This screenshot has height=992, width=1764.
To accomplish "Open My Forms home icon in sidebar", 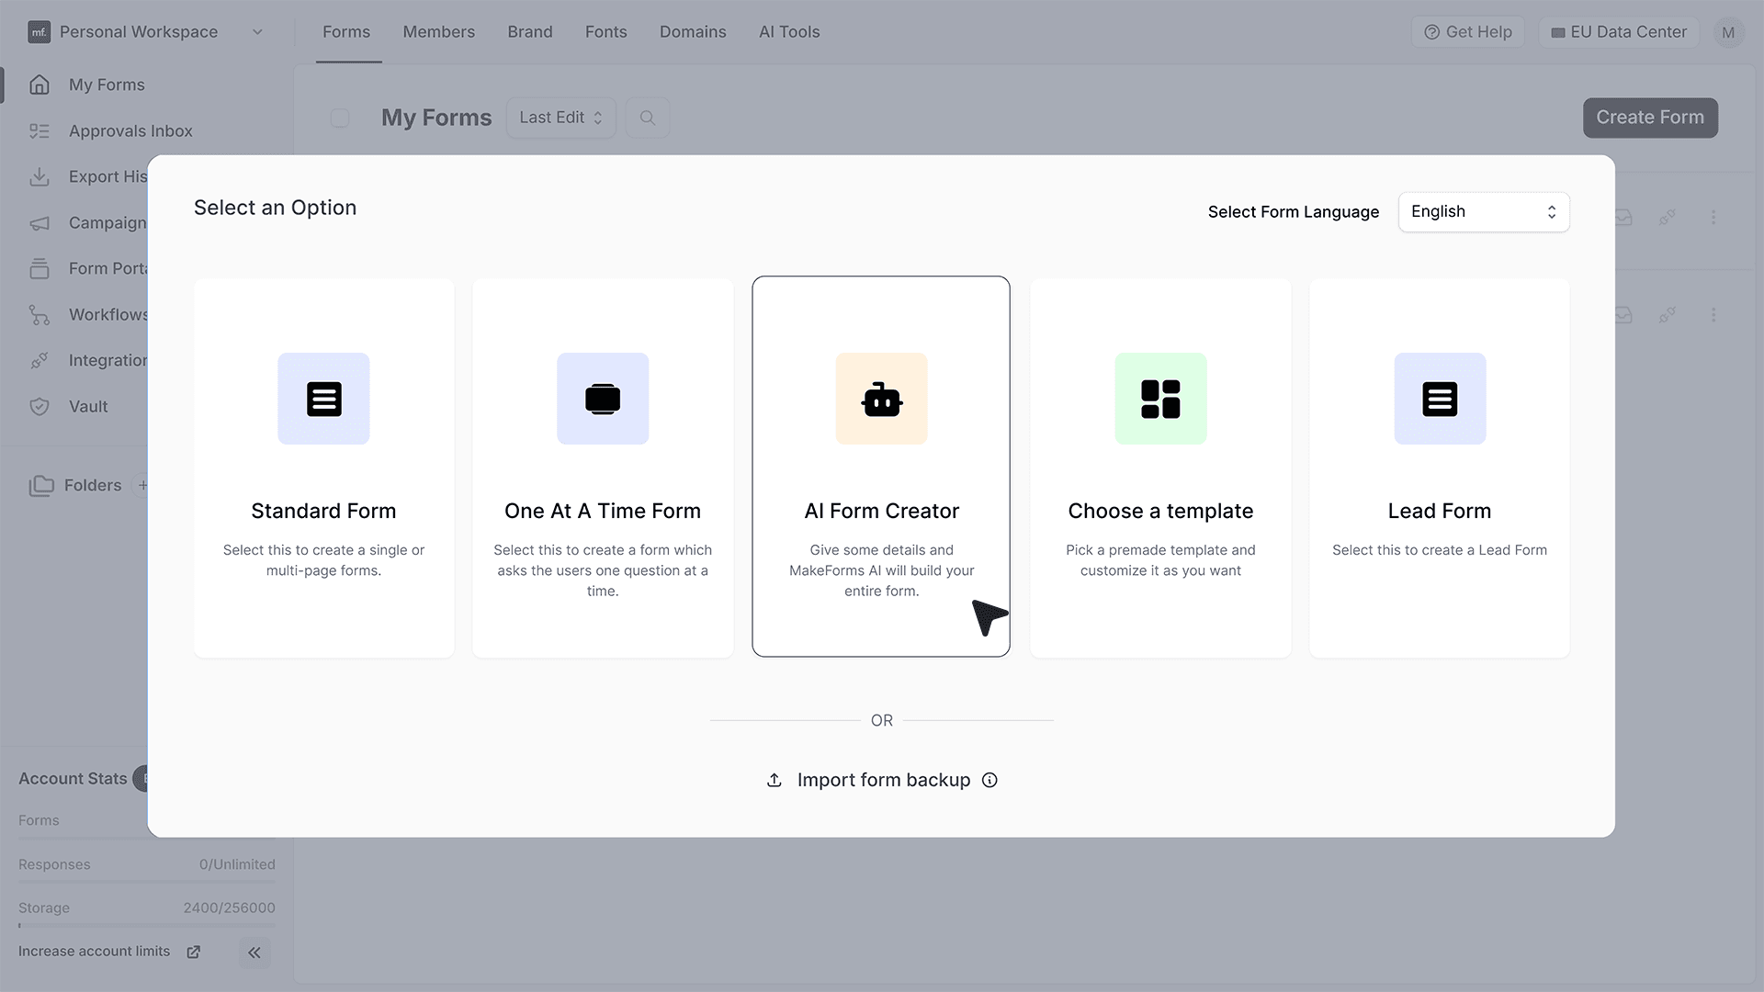I will click(40, 85).
